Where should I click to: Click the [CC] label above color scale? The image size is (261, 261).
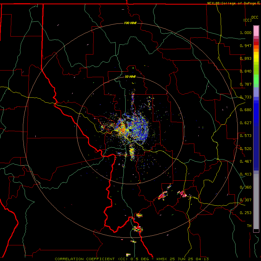point(248,20)
